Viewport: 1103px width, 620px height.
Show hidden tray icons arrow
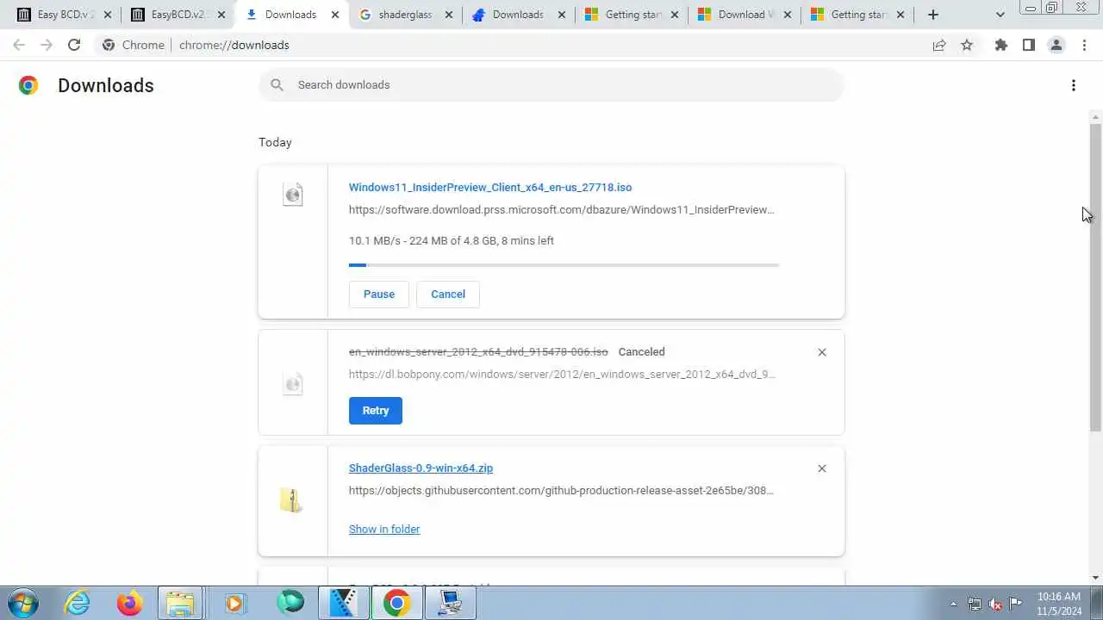tap(953, 604)
